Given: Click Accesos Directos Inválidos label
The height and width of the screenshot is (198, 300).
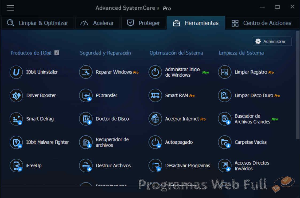Looking at the screenshot, I should [x=252, y=166].
